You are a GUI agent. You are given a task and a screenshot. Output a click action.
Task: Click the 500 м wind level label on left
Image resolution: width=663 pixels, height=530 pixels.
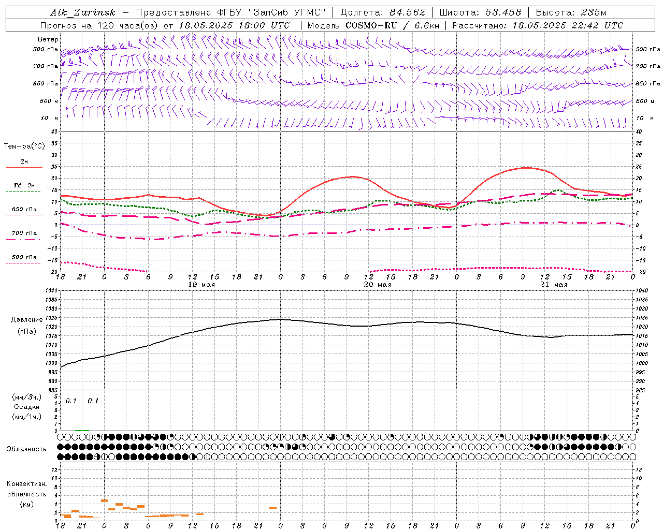pyautogui.click(x=49, y=101)
